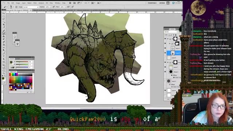Open the Opacity value dropdown arrow
The image size is (233, 131).
pyautogui.click(x=50, y=7)
